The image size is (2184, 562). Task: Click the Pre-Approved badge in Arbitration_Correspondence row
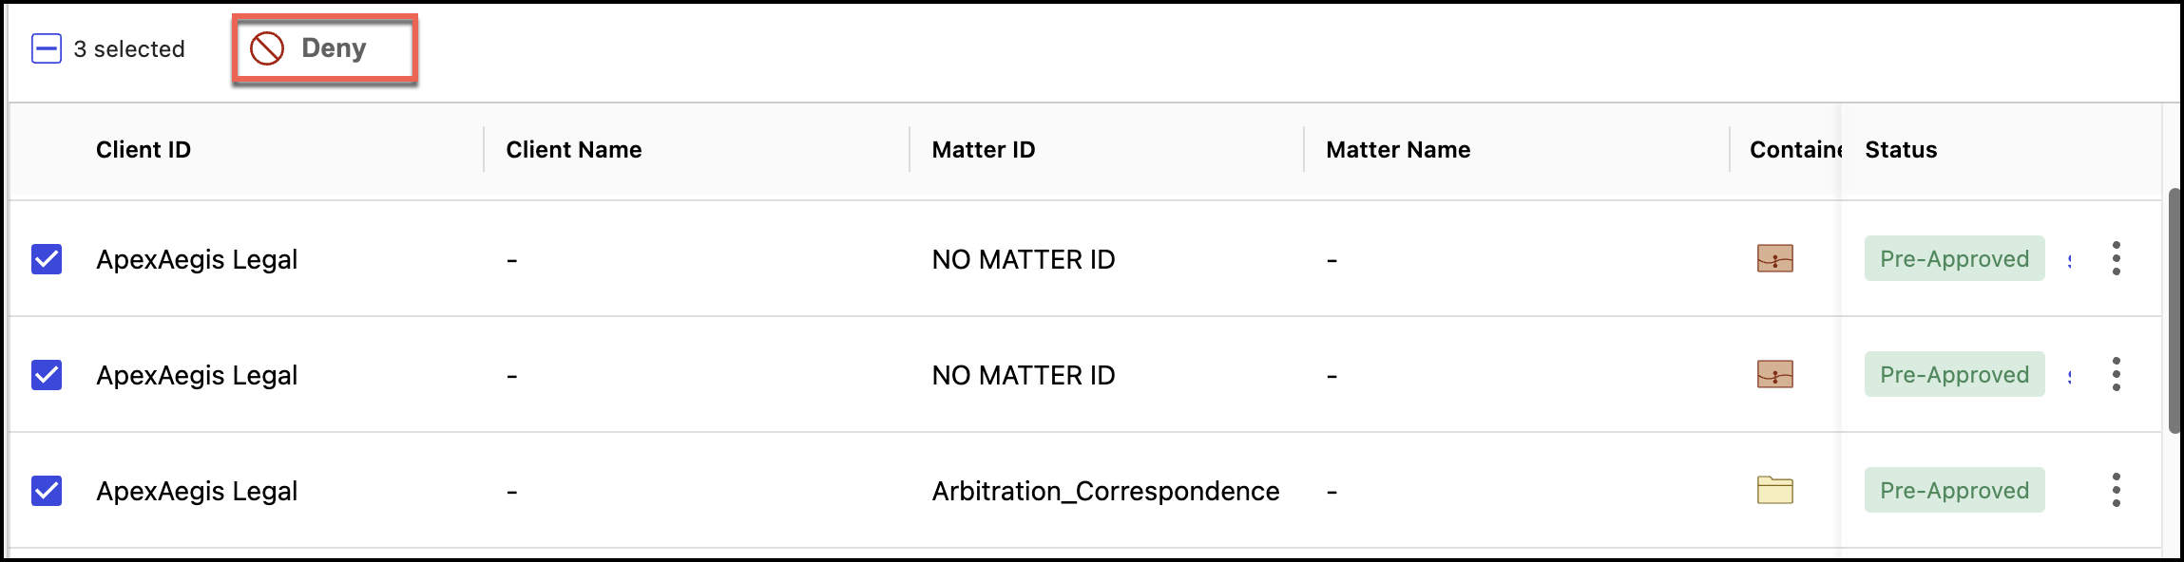pyautogui.click(x=1954, y=491)
